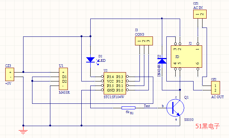Select the 6k resistor value text
Screen dimensions: 229x138
(128, 112)
